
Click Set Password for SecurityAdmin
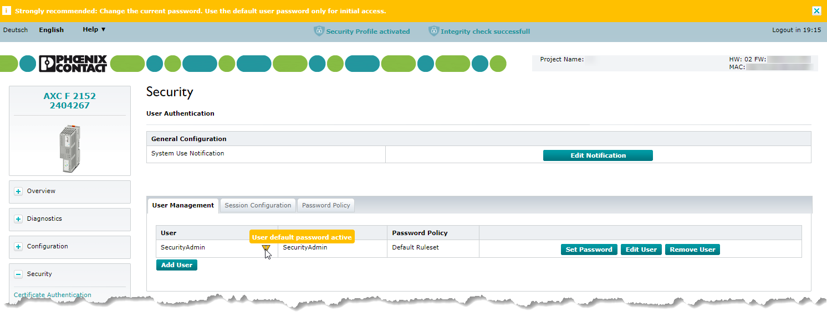coord(589,249)
